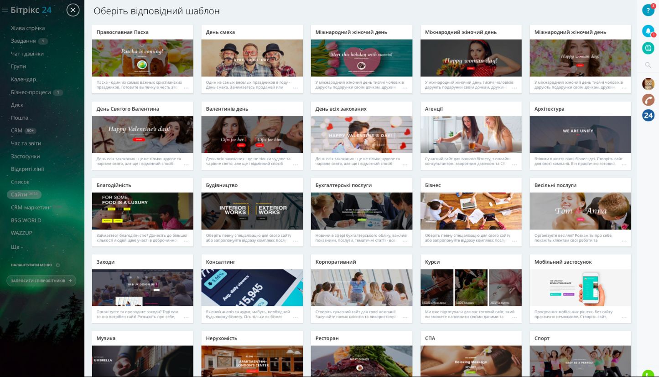Image resolution: width=659 pixels, height=377 pixels.
Task: Expand description dots on Православная Пасха card
Action: pos(186,88)
